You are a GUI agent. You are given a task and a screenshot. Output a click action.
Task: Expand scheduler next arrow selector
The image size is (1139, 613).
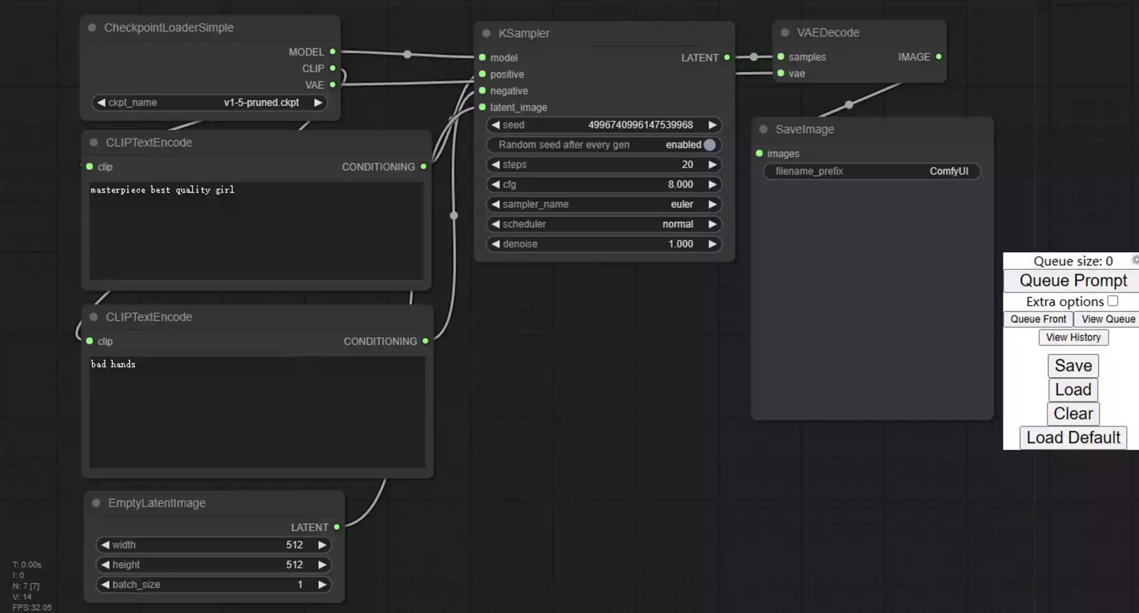[x=712, y=223]
